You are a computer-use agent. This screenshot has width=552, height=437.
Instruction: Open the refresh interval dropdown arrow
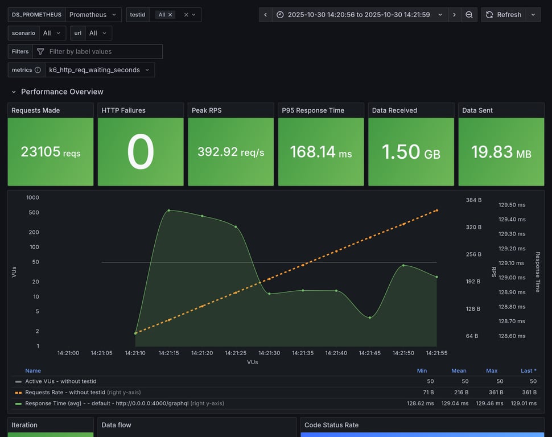(x=533, y=15)
